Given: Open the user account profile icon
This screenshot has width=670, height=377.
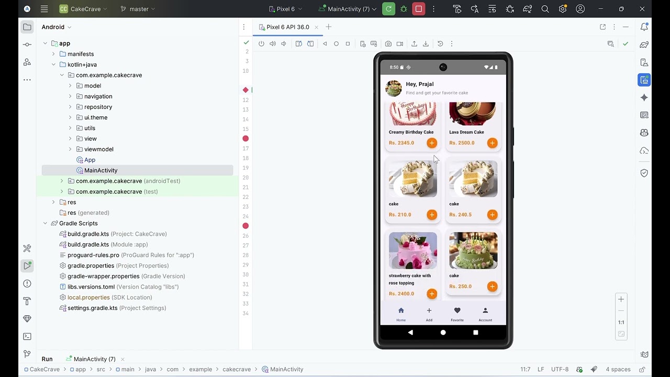Looking at the screenshot, I should tap(580, 9).
